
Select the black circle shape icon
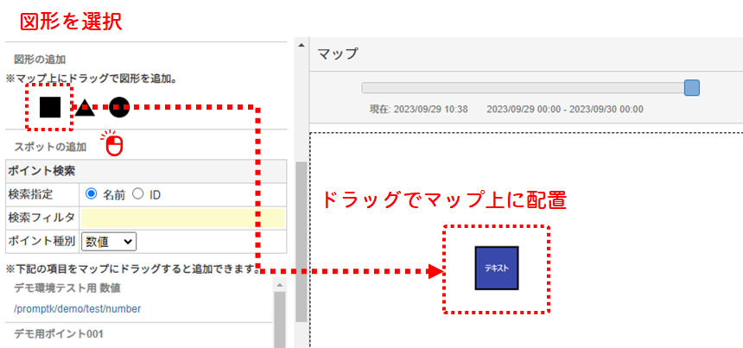[119, 107]
